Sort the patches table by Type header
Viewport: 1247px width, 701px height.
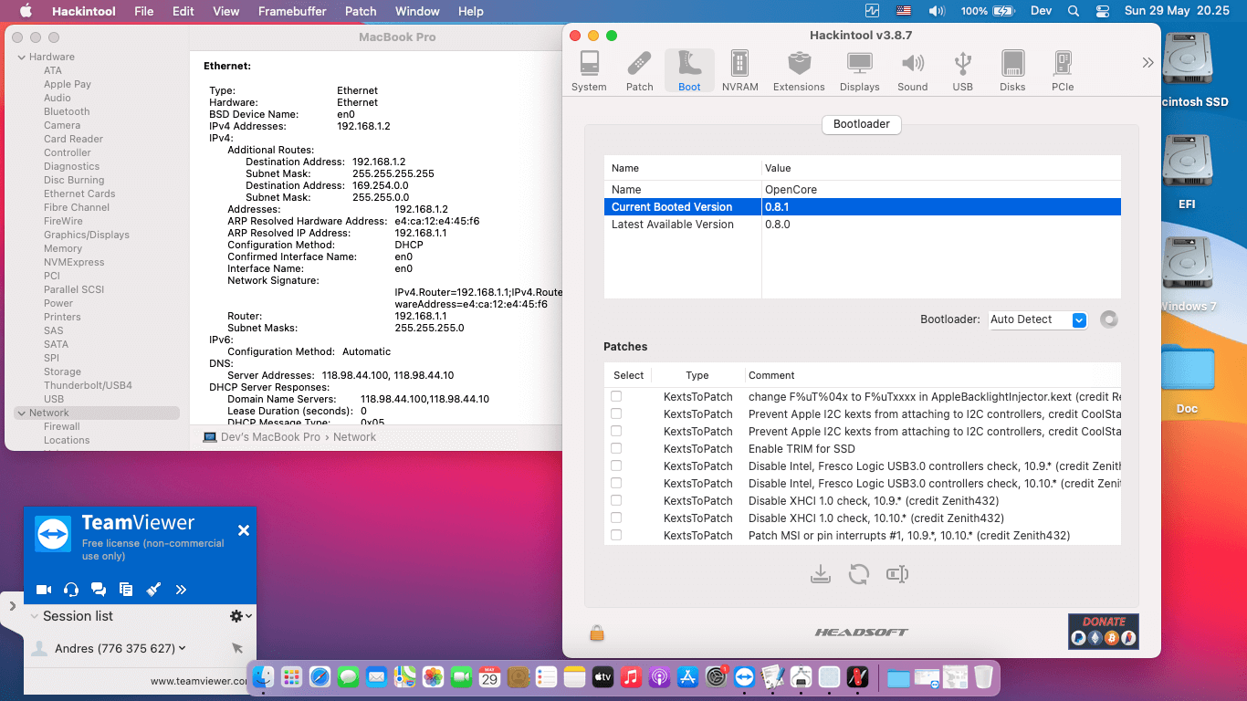click(x=697, y=375)
